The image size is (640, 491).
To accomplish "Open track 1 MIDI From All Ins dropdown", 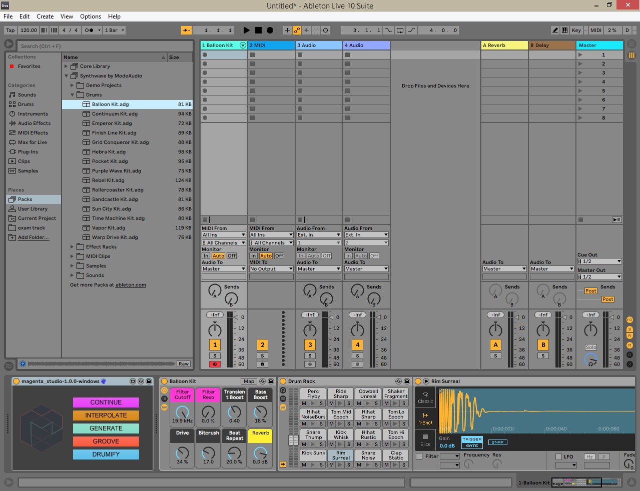I will click(224, 235).
